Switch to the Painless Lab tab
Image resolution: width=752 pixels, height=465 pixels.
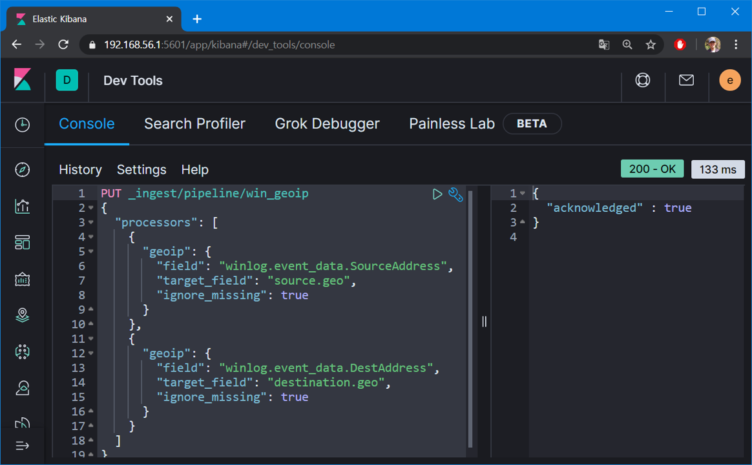point(452,124)
